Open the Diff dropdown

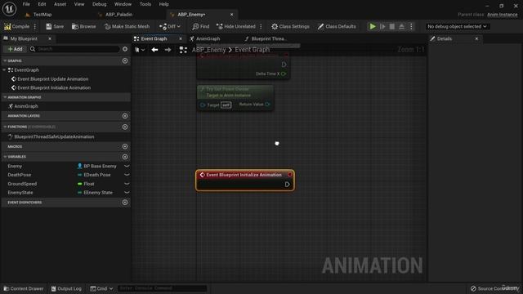(x=170, y=26)
